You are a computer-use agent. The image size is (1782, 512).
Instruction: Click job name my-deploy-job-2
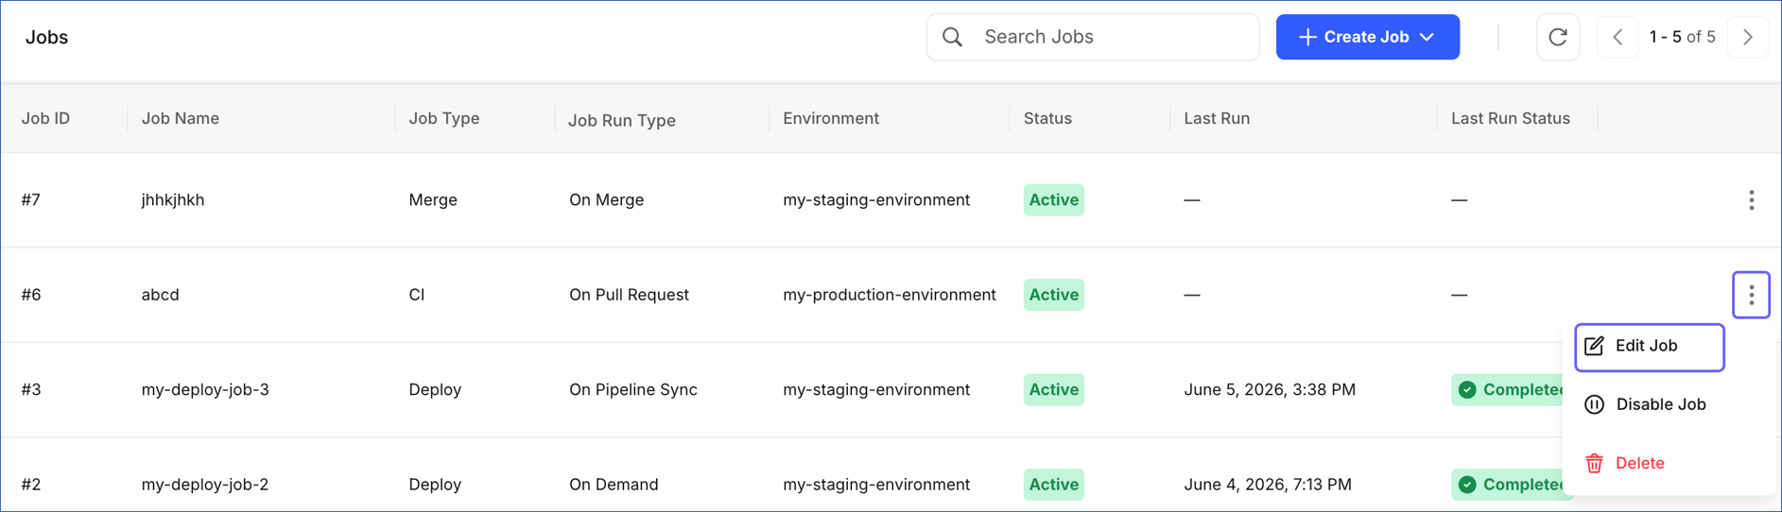coord(205,485)
